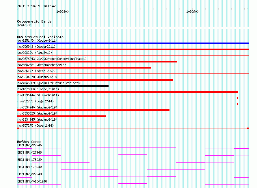Open the nsv436147 (Korbel2007) variant label

pyautogui.click(x=36, y=71)
